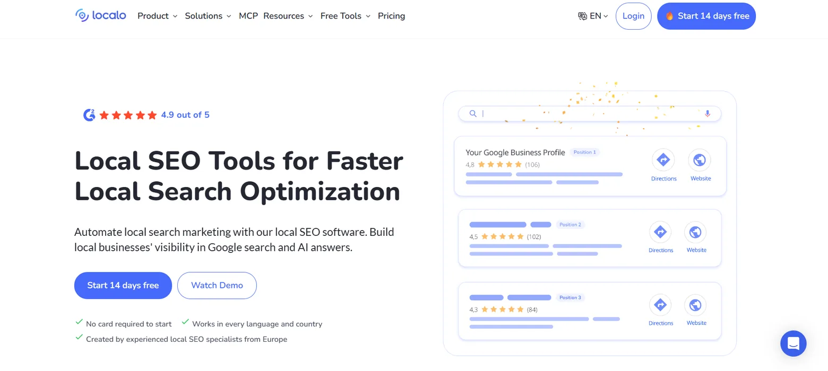Click hero Start 14 days free button
Screen dimensions: 828x371
[123, 285]
